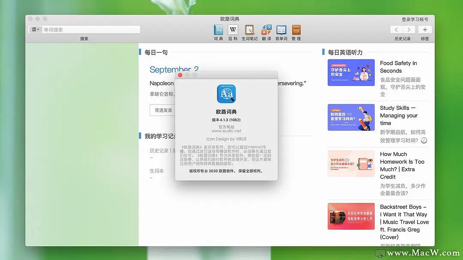Screen dimensions: 463x260
Task: Open www.eudic.net website link
Action: click(226, 131)
